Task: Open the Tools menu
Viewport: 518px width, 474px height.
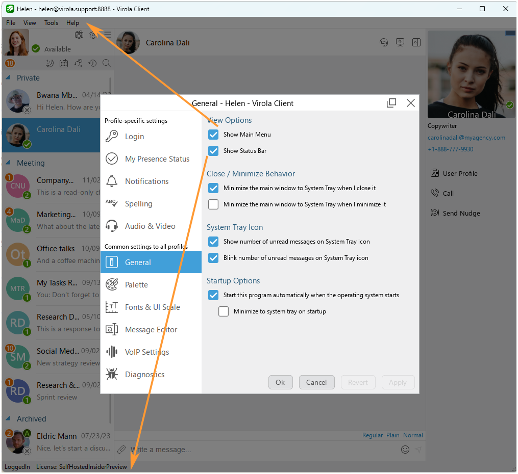Action: click(x=51, y=22)
